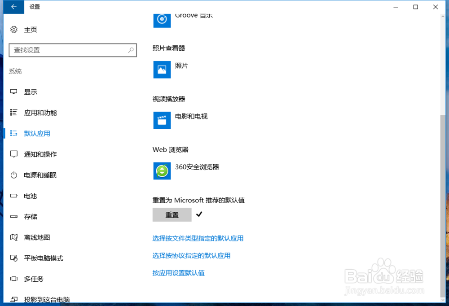This screenshot has height=306, width=449.
Task: Click the Project to this PC icon
Action: [14, 299]
